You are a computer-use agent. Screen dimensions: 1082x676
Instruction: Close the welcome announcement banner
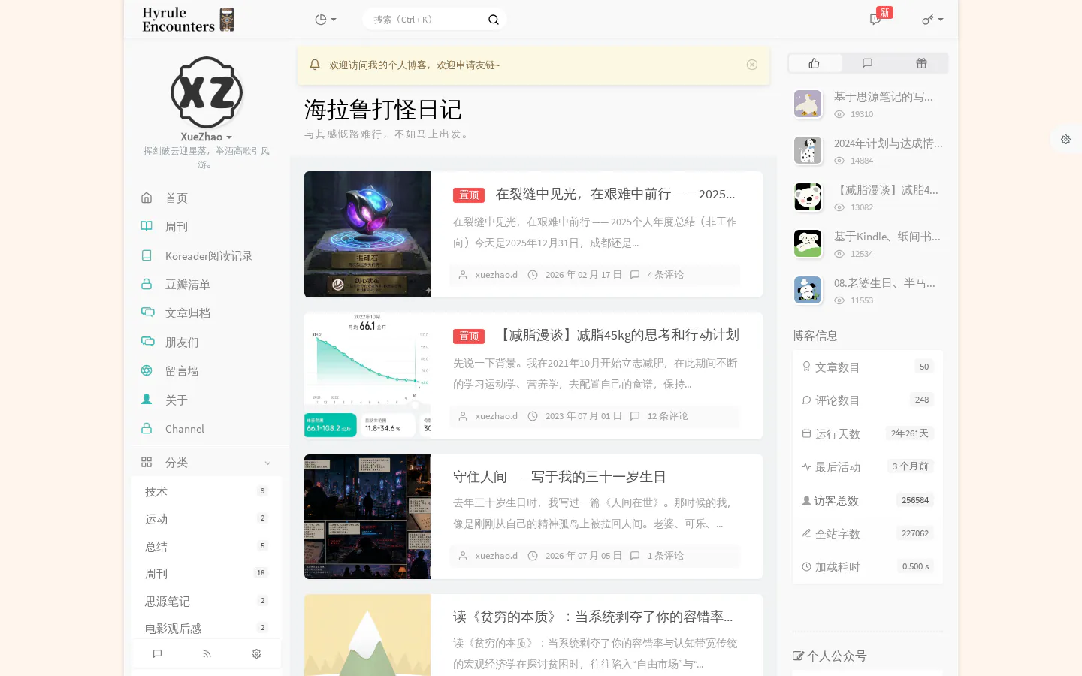coord(752,65)
